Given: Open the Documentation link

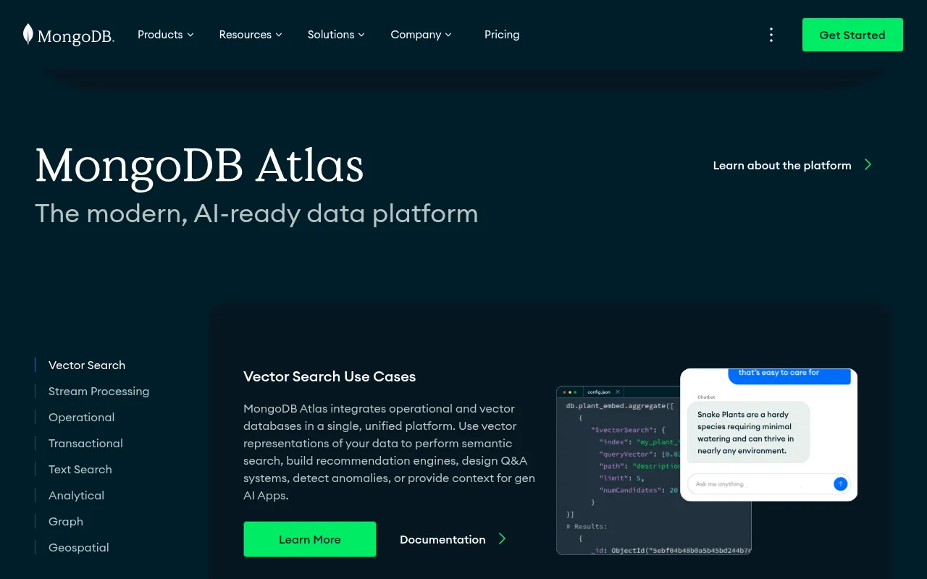Looking at the screenshot, I should [x=442, y=539].
